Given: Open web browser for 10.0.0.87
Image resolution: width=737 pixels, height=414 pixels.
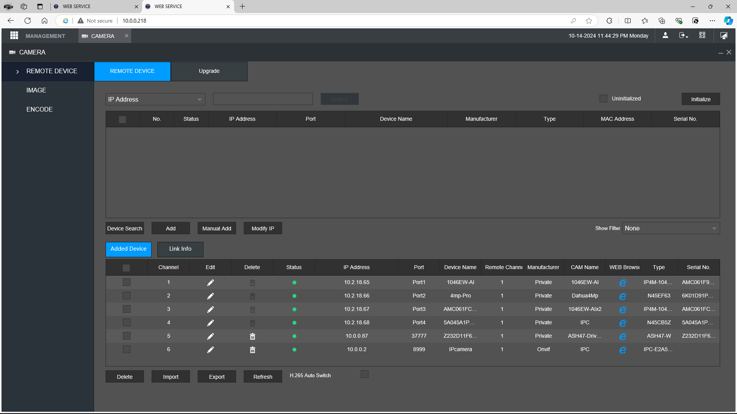Looking at the screenshot, I should click(x=623, y=337).
